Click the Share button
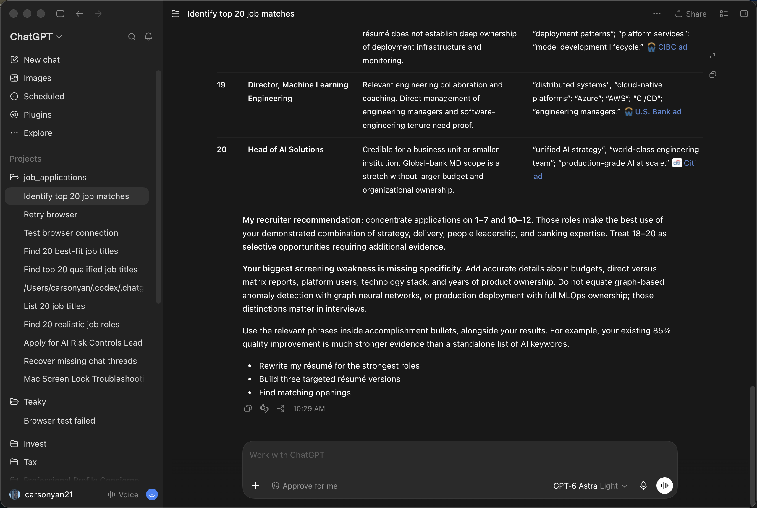The image size is (757, 508). [x=691, y=14]
